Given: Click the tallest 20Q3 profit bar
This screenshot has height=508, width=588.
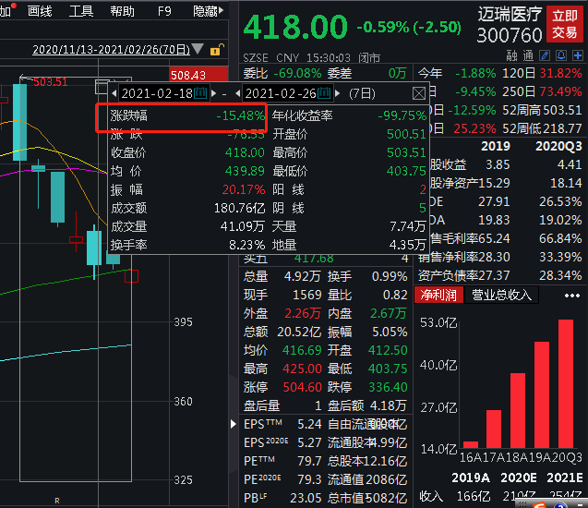Looking at the screenshot, I should [x=565, y=383].
